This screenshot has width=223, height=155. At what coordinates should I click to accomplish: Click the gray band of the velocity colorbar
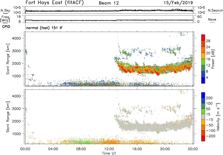click(203, 117)
